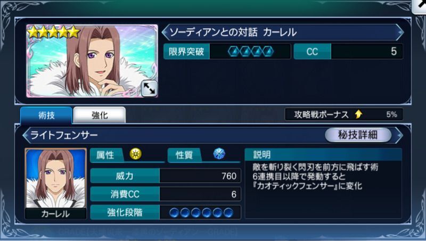Go to next skill via right arrow
This screenshot has width=426, height=241.
pos(398,135)
